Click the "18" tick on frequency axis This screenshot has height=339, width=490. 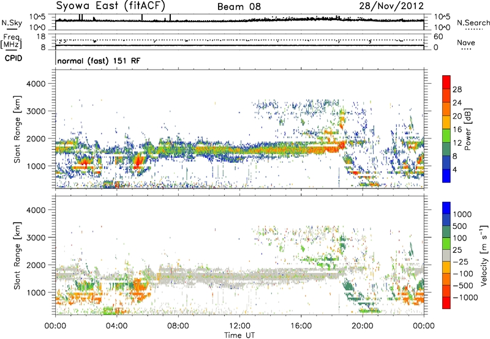pyautogui.click(x=41, y=37)
